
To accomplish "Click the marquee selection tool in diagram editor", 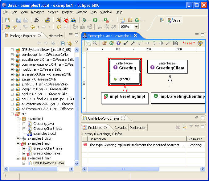I will pos(88,43).
